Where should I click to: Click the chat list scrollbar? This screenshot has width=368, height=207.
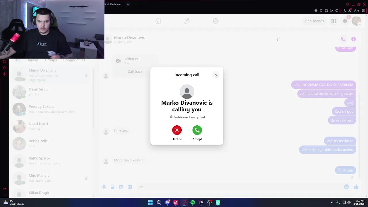point(93,98)
